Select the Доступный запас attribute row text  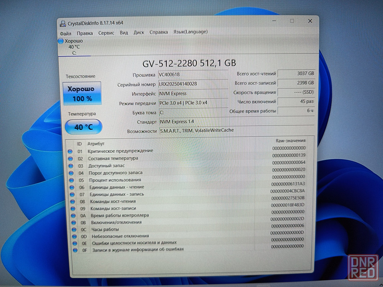pos(106,166)
